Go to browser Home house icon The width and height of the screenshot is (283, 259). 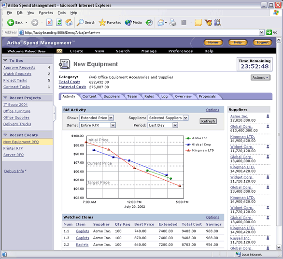coord(69,23)
